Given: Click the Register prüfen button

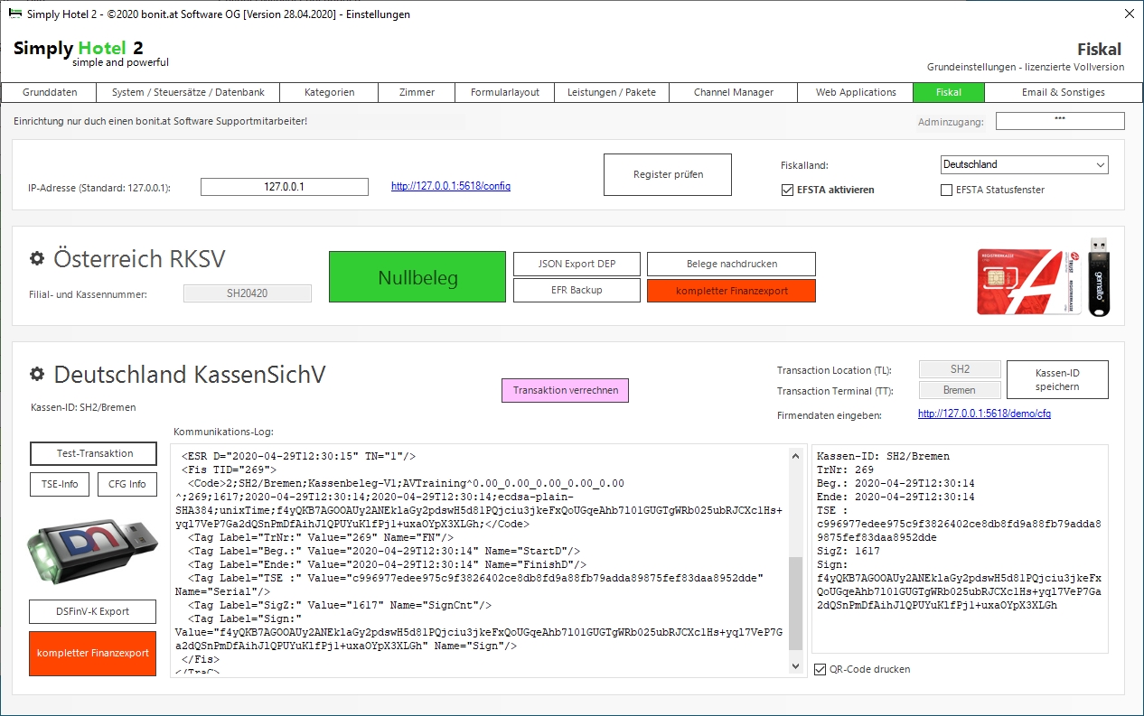Looking at the screenshot, I should pyautogui.click(x=668, y=174).
